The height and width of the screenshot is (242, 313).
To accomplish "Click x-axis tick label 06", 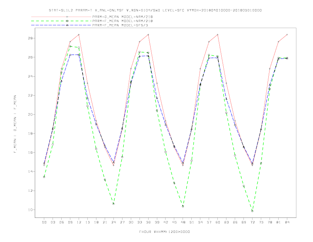I will pos(62,222).
